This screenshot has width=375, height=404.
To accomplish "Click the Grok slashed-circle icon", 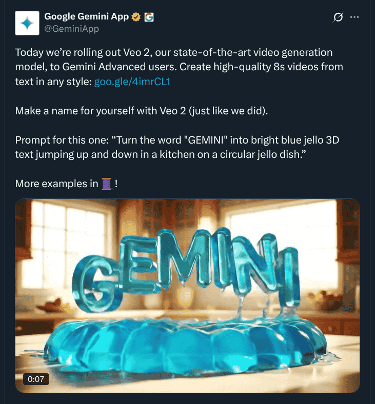I will (338, 17).
